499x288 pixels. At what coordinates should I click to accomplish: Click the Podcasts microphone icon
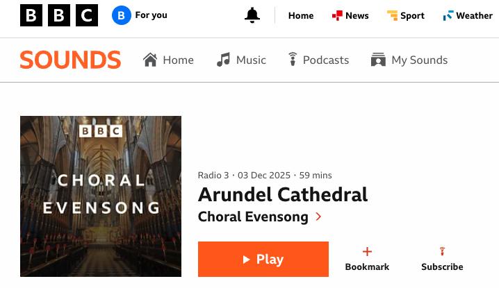[x=293, y=60]
